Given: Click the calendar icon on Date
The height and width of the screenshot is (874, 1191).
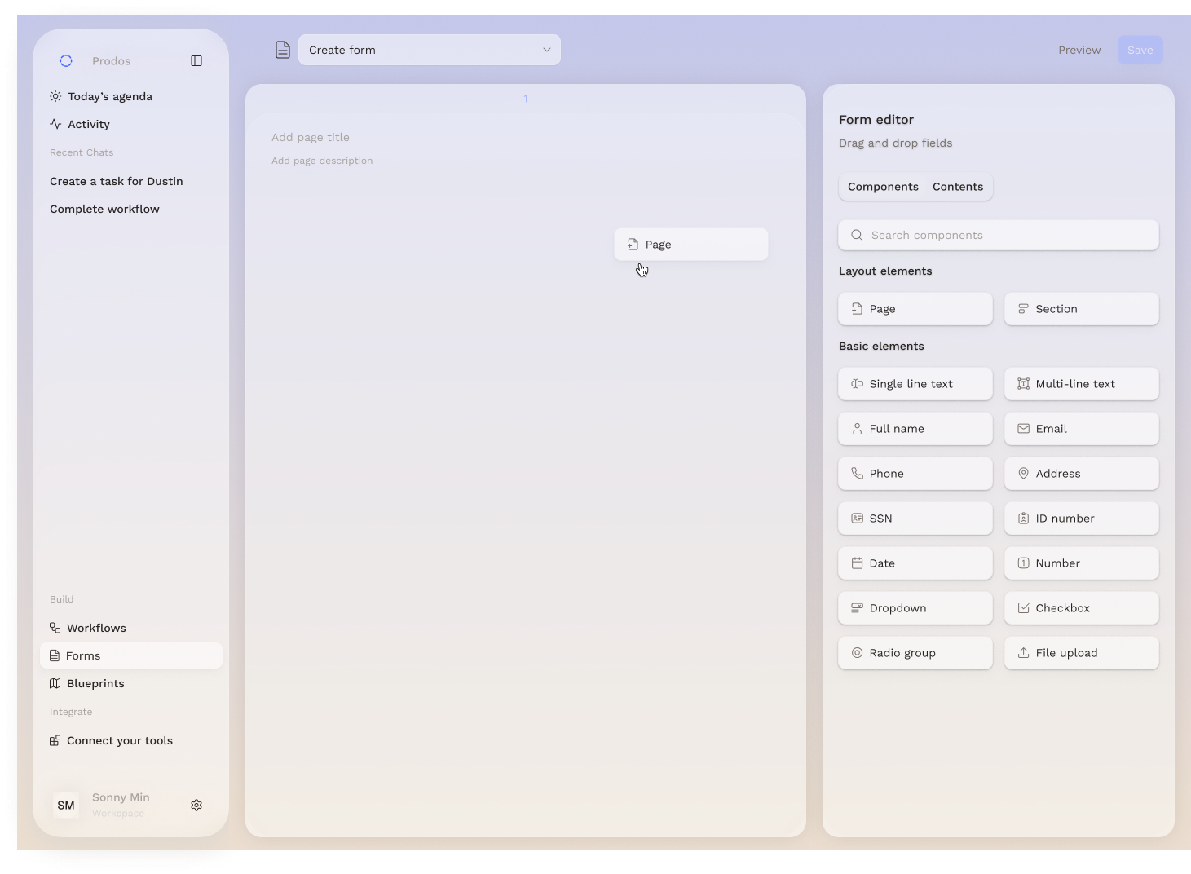Looking at the screenshot, I should [x=857, y=563].
